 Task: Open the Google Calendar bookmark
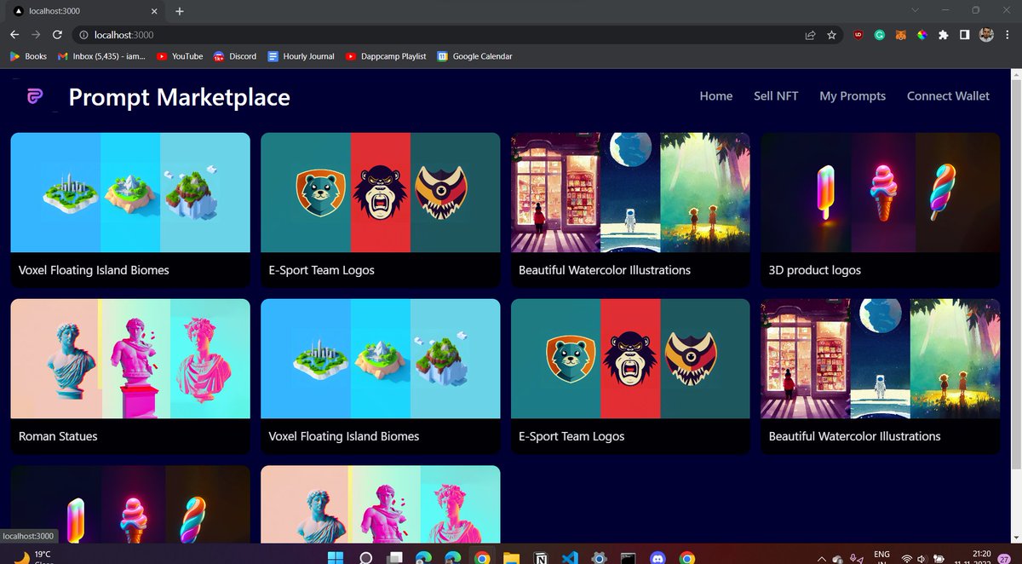pos(475,56)
